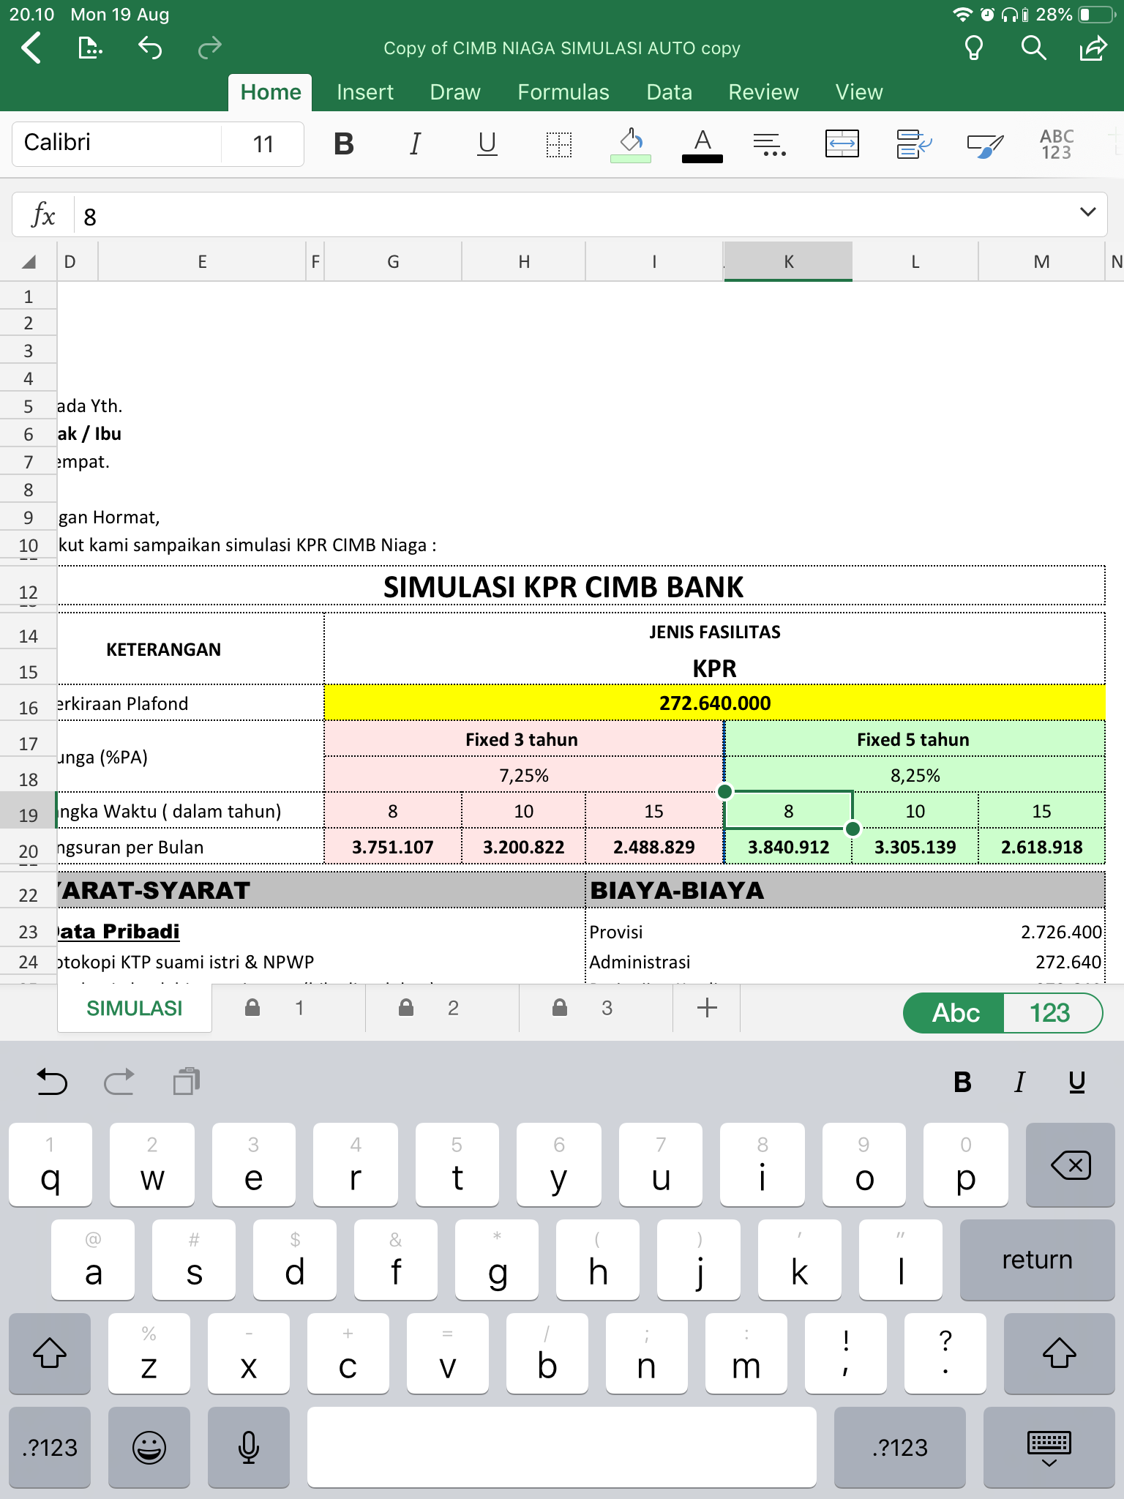1124x1499 pixels.
Task: Open the Data ribbon tab
Action: (x=670, y=92)
